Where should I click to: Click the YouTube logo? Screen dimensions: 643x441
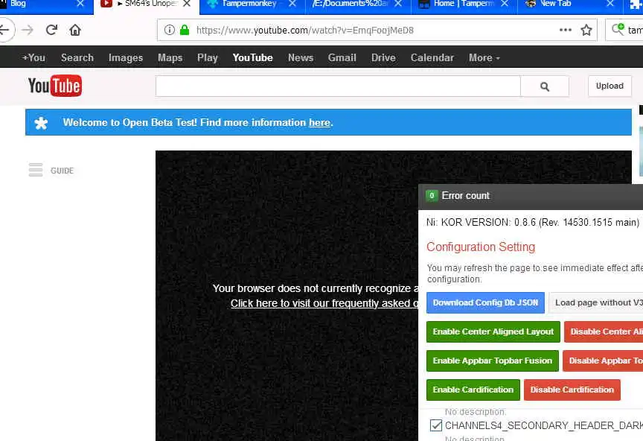click(55, 86)
